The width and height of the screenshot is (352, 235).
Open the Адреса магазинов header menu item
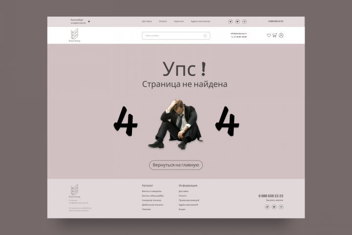200,22
